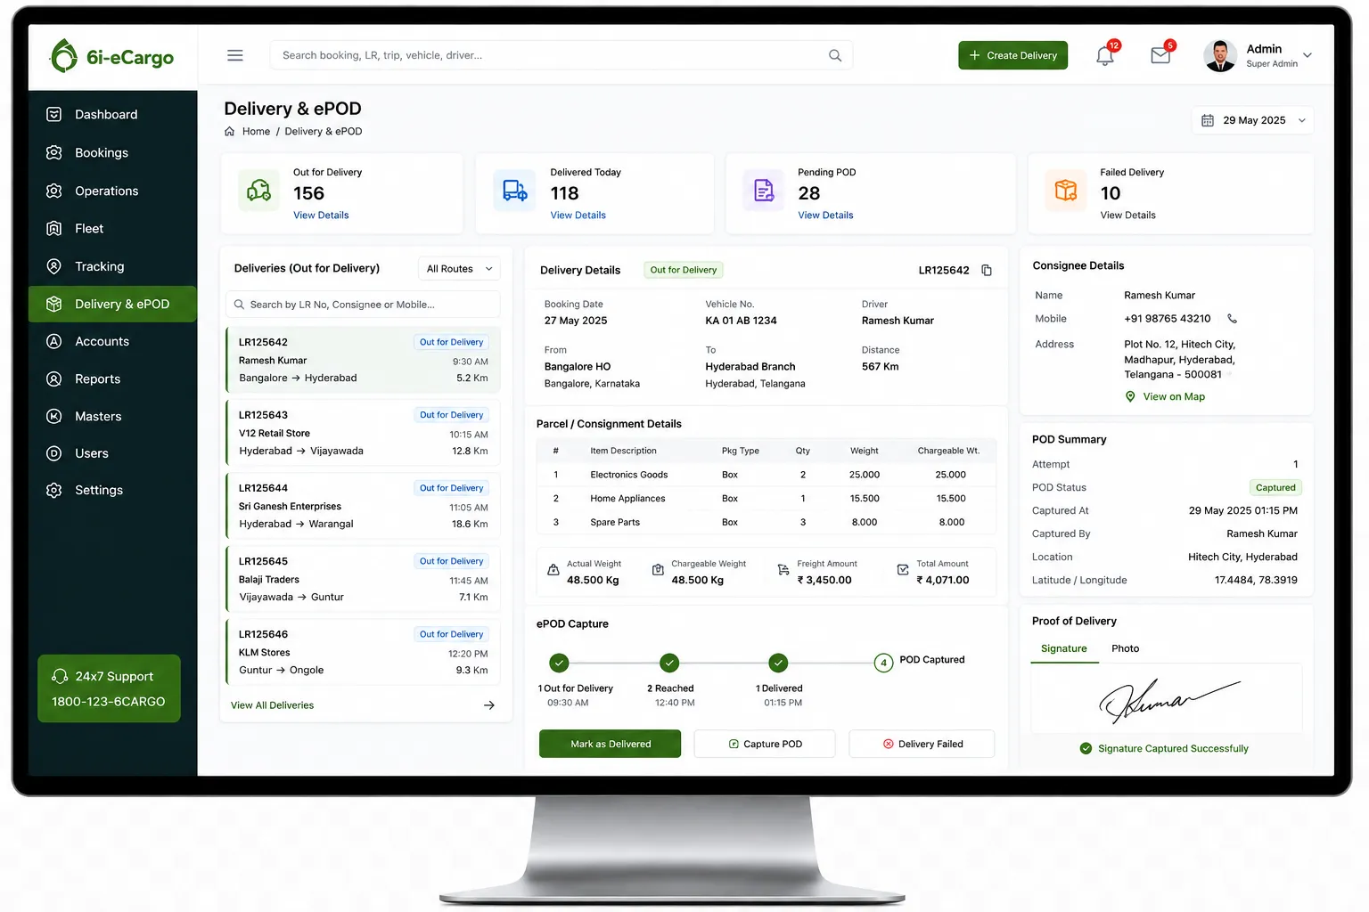Click the Delivered Today truck icon
The height and width of the screenshot is (912, 1369).
(515, 191)
